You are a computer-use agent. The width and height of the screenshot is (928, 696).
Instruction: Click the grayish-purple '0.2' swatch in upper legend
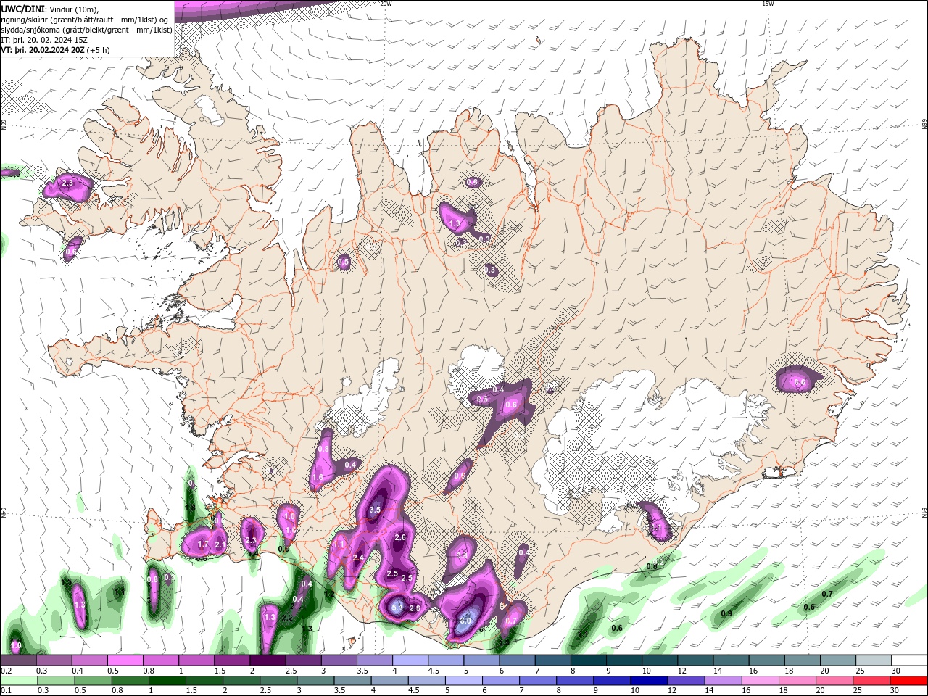coord(17,660)
